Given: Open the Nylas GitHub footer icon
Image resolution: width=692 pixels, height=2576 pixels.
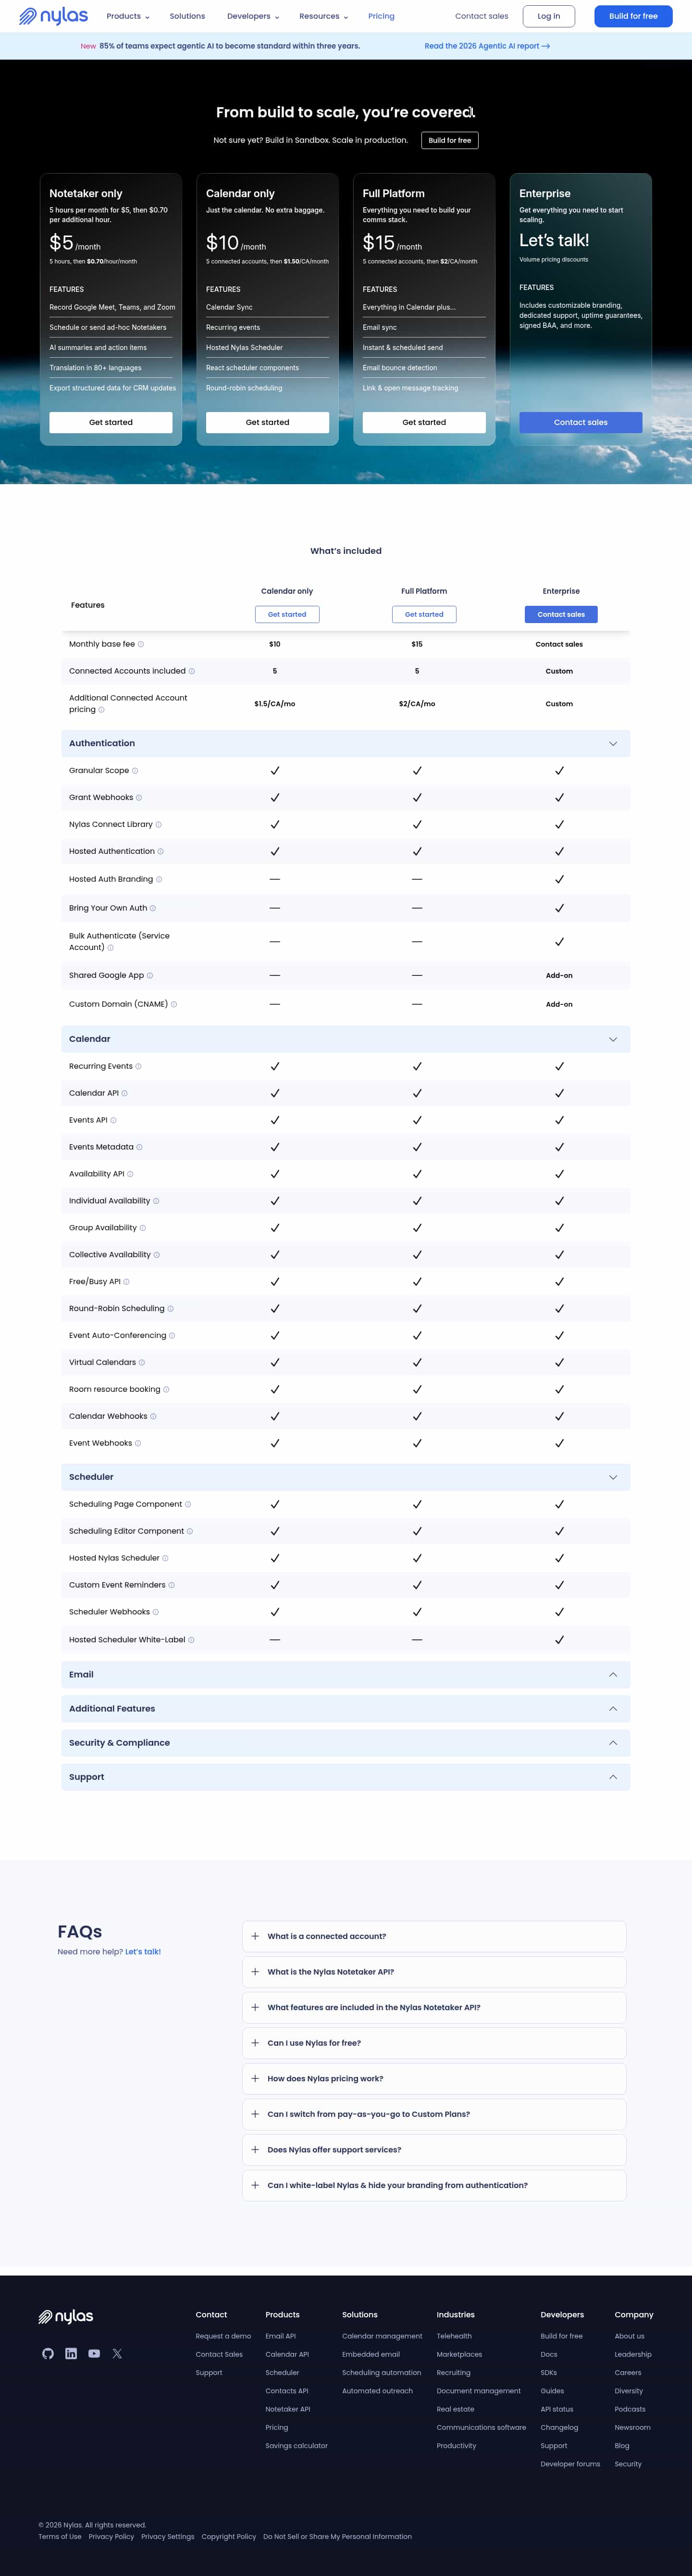Looking at the screenshot, I should point(48,2353).
